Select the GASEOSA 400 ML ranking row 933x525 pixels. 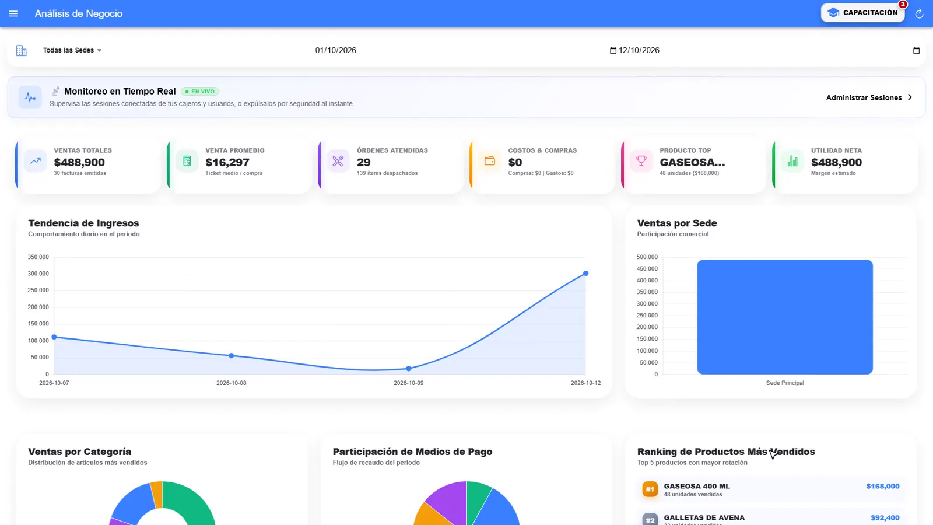tap(771, 489)
